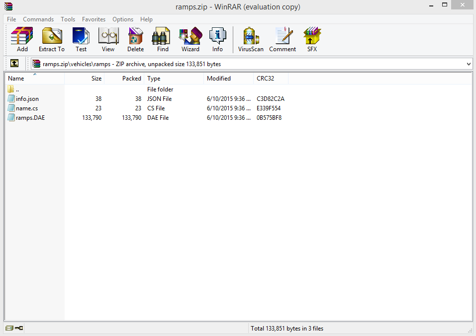Open Extract To tool

coord(52,39)
